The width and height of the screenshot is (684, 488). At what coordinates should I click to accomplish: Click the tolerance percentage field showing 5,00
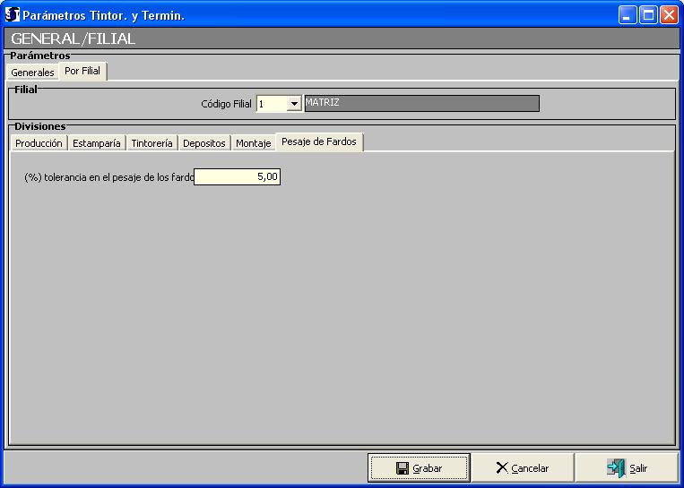click(238, 177)
